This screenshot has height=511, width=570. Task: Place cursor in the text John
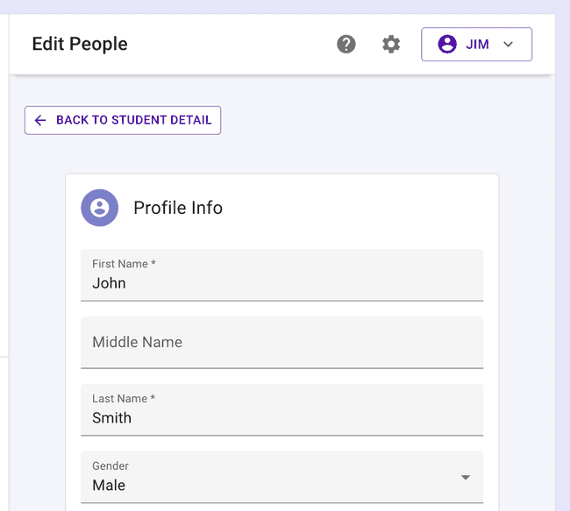109,283
